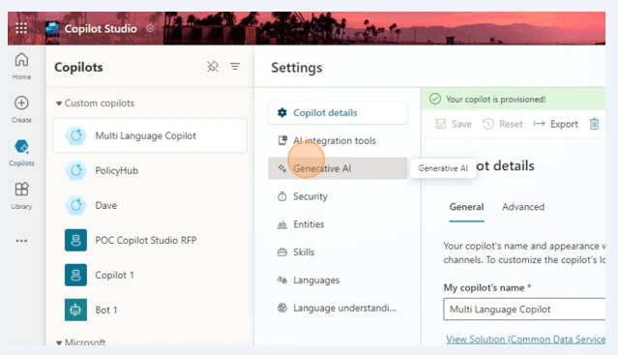Click the Dave copilot icon
The height and width of the screenshot is (355, 618).
75,205
